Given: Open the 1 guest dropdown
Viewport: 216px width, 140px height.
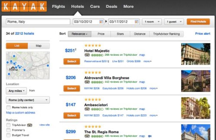Looking at the screenshot, I should (174, 22).
